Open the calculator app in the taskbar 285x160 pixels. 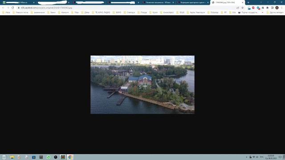pyautogui.click(x=41, y=157)
